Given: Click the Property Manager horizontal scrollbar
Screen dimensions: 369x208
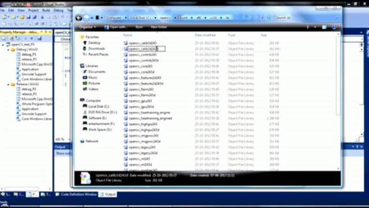Looking at the screenshot, I should 21,189.
